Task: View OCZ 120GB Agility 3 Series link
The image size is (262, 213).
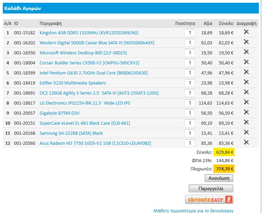Action: (x=99, y=93)
